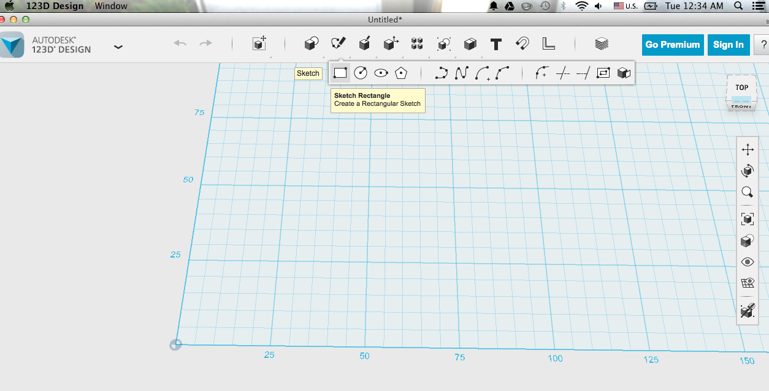The height and width of the screenshot is (391, 769).
Task: Select the Orbit navigation tool
Action: [x=747, y=171]
